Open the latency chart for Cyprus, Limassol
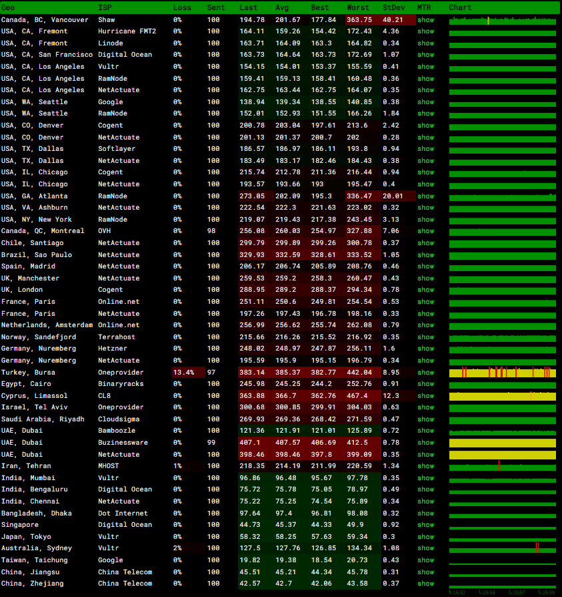562x597 pixels. point(502,396)
